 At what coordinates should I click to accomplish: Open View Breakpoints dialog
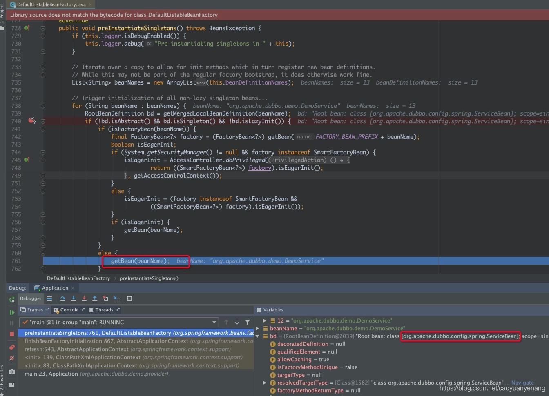12,347
